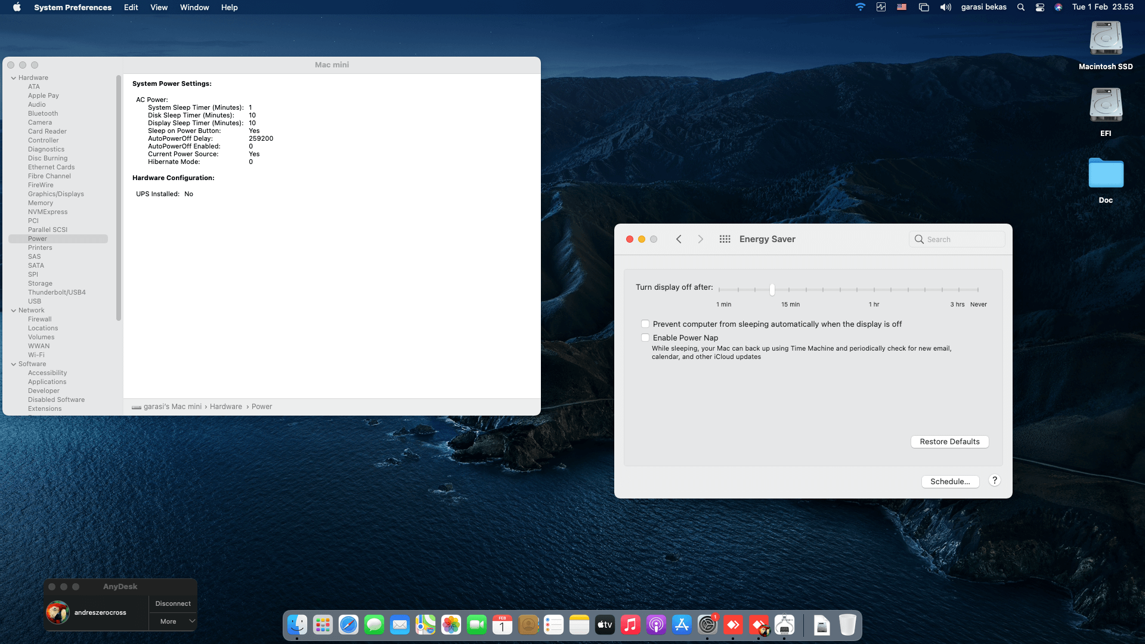The width and height of the screenshot is (1145, 644).
Task: Click the volume icon in the menu bar
Action: point(945,7)
